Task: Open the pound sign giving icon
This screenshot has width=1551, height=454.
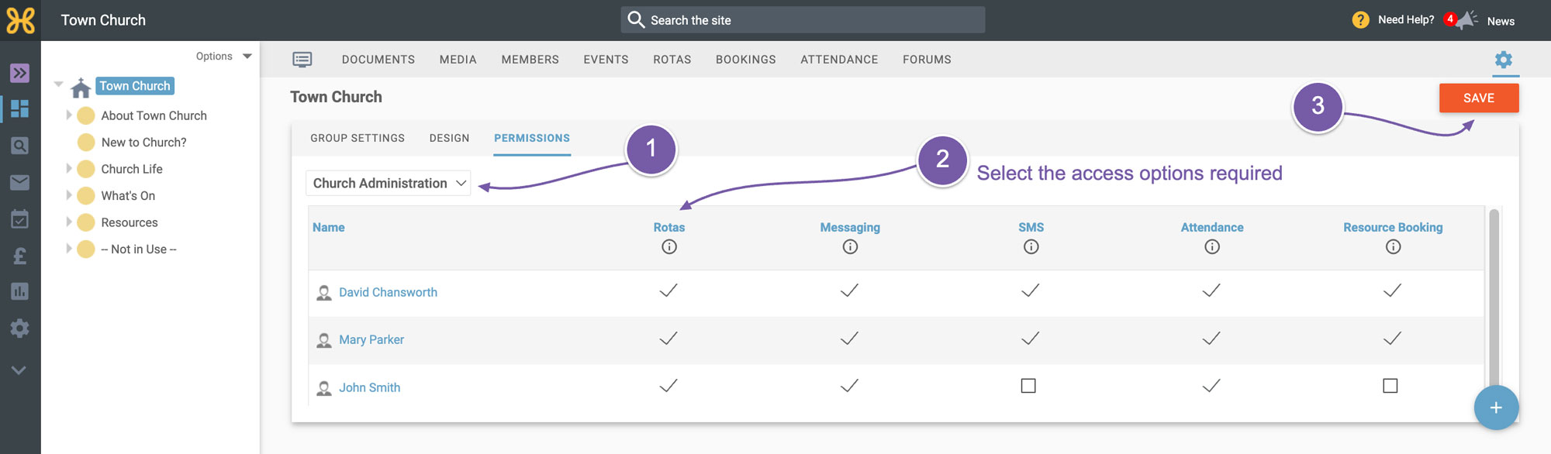Action: (19, 256)
